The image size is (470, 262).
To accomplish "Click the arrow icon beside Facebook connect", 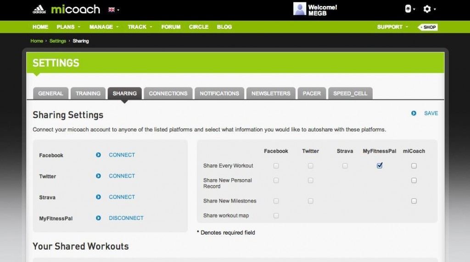I will click(98, 155).
